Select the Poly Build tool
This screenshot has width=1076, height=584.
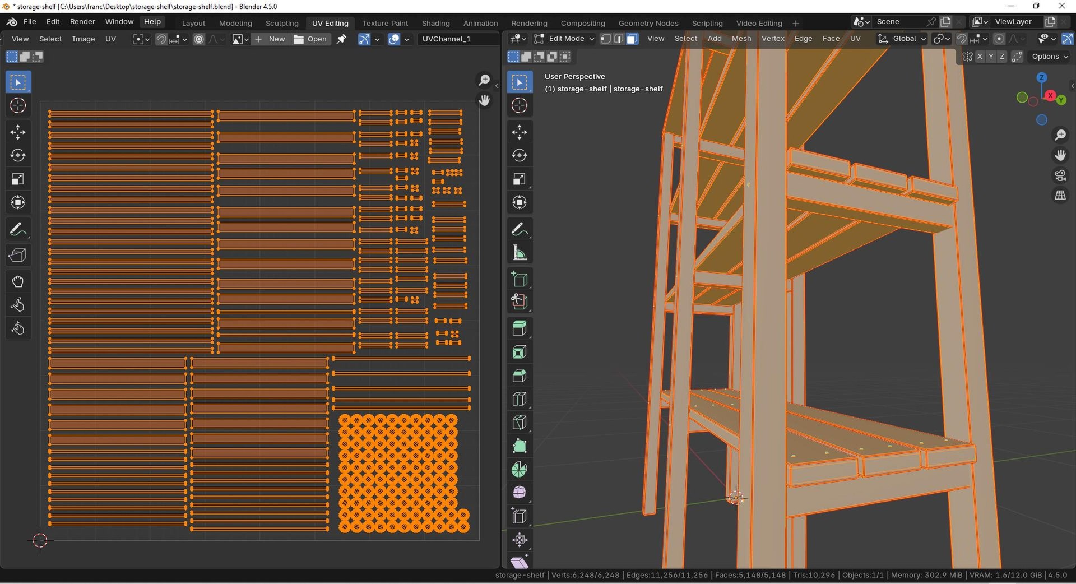520,446
